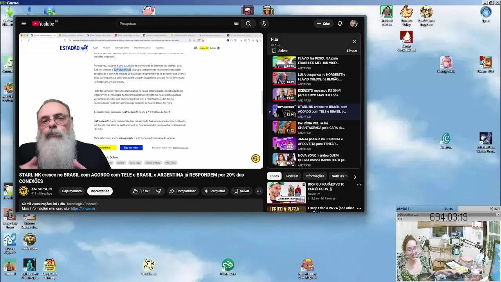Open the IGOR GUIMARÃES VS 10 PSICÓLOGOS thumbnail
501x282 pixels.
click(286, 193)
